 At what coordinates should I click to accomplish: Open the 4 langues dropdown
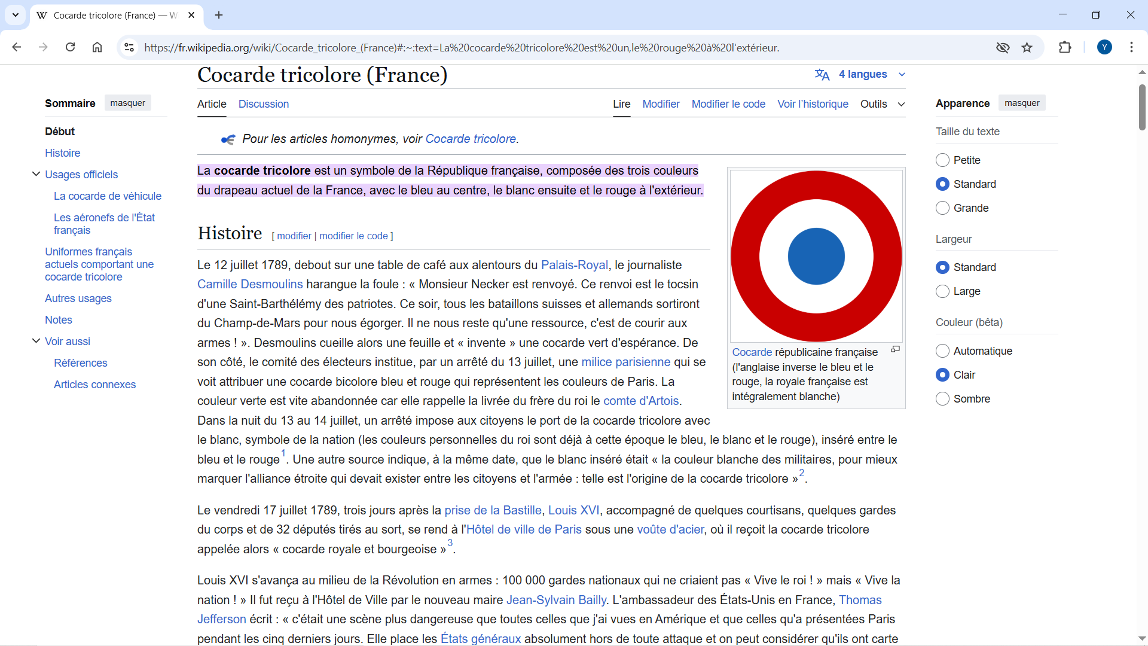[860, 74]
